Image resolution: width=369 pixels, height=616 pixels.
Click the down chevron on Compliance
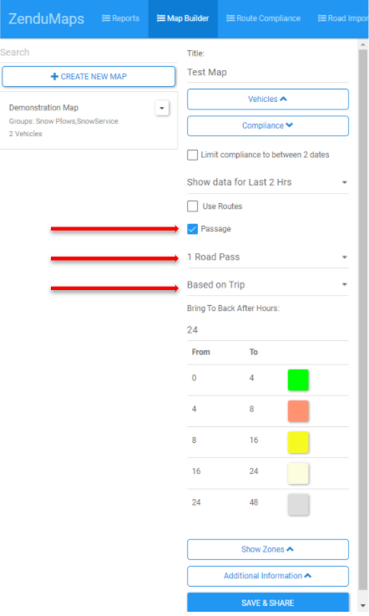click(x=290, y=125)
